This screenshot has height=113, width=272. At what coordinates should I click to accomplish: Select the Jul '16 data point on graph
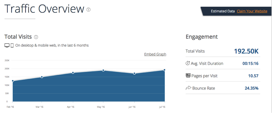pyautogui.click(x=164, y=70)
